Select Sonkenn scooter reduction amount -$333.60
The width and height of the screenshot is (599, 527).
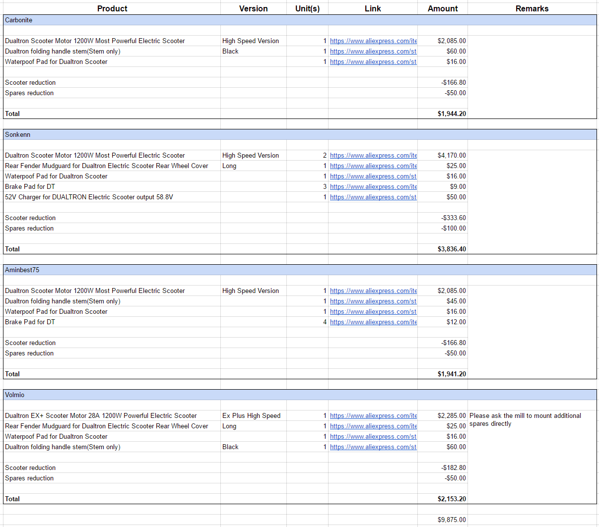coord(443,218)
